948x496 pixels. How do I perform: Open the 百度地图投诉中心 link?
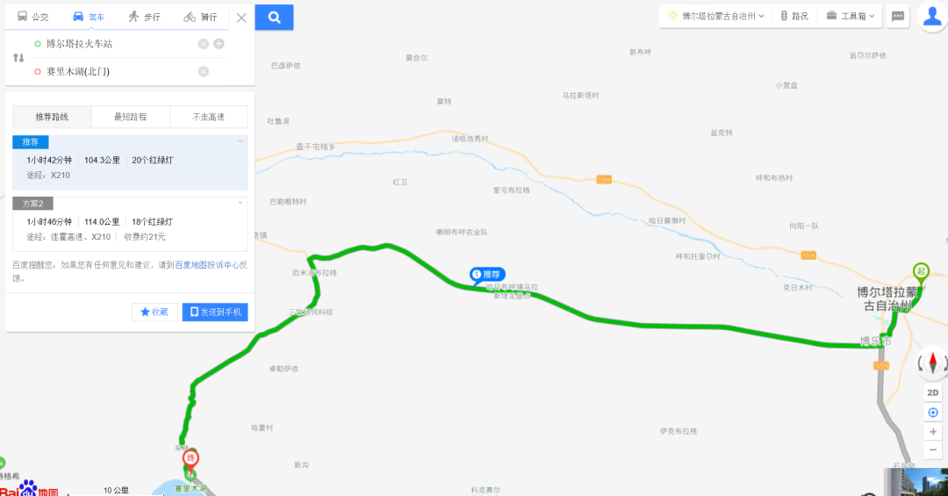click(207, 265)
